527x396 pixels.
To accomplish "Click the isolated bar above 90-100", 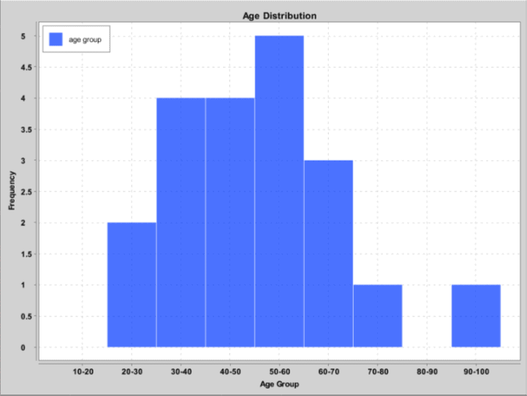I will (476, 316).
